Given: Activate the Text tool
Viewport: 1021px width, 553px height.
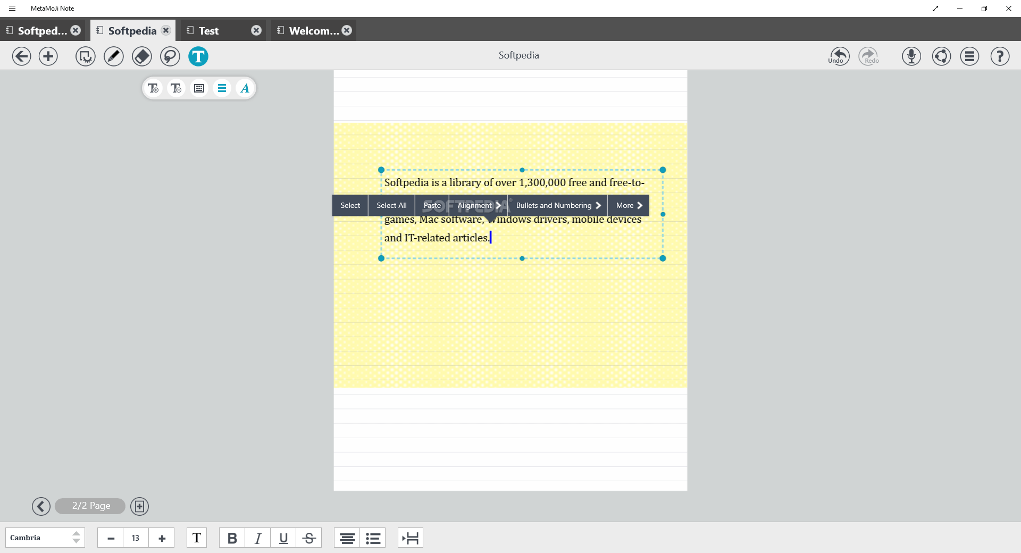Looking at the screenshot, I should pos(198,56).
